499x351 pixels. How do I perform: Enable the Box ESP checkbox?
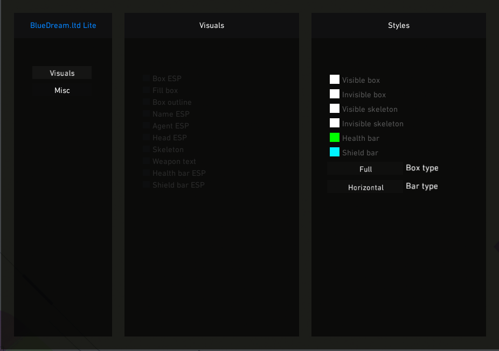tap(146, 78)
